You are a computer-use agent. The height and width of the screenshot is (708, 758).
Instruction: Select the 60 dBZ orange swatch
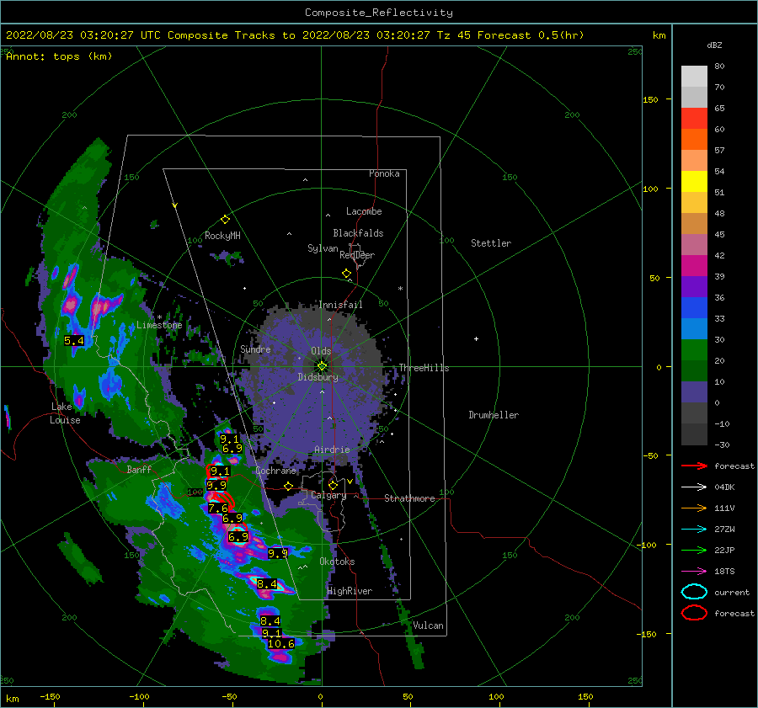coord(694,139)
